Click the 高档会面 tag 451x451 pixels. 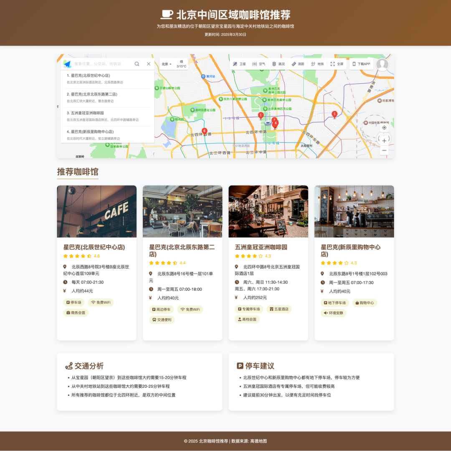pyautogui.click(x=247, y=319)
